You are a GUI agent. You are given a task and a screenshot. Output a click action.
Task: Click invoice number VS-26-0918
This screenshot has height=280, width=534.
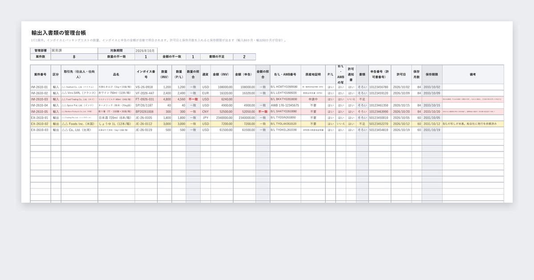tap(146, 87)
